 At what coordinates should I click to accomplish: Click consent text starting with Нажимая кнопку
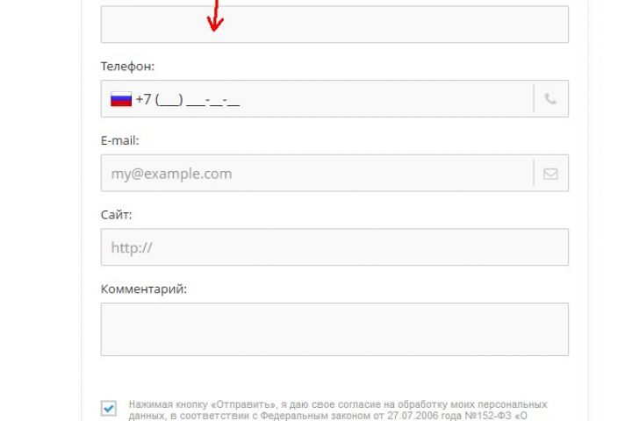(x=338, y=404)
